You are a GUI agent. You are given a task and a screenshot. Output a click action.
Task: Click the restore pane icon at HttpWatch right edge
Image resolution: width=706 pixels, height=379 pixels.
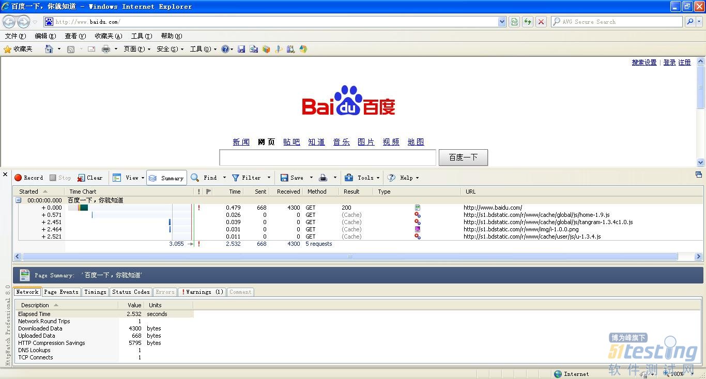pos(699,175)
